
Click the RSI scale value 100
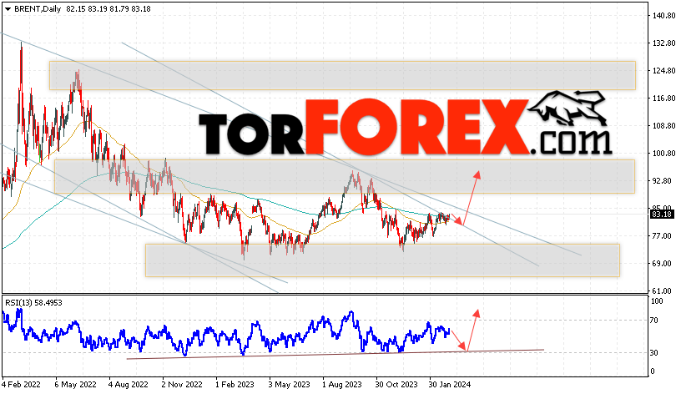[x=657, y=301]
